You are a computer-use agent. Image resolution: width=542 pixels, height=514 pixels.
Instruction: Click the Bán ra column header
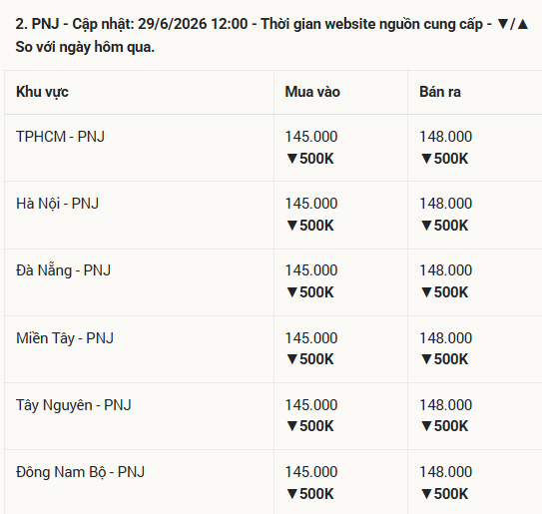click(x=440, y=92)
